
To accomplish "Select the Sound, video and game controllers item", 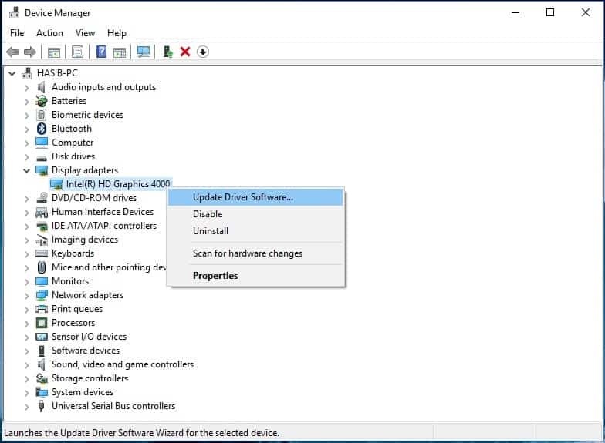I will 122,364.
